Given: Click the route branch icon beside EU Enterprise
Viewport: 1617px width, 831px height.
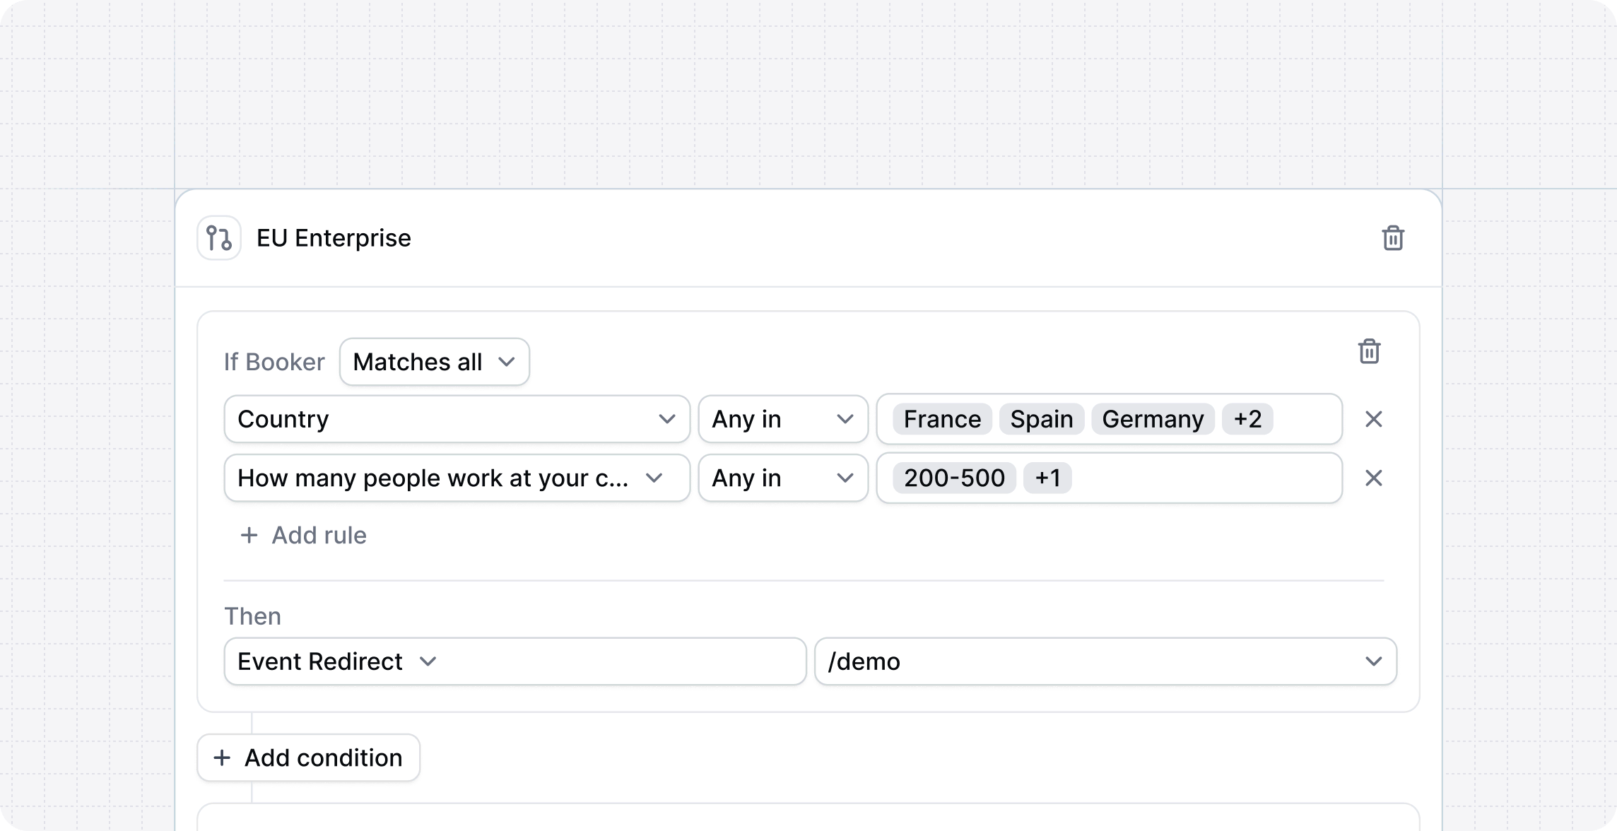Looking at the screenshot, I should (219, 238).
